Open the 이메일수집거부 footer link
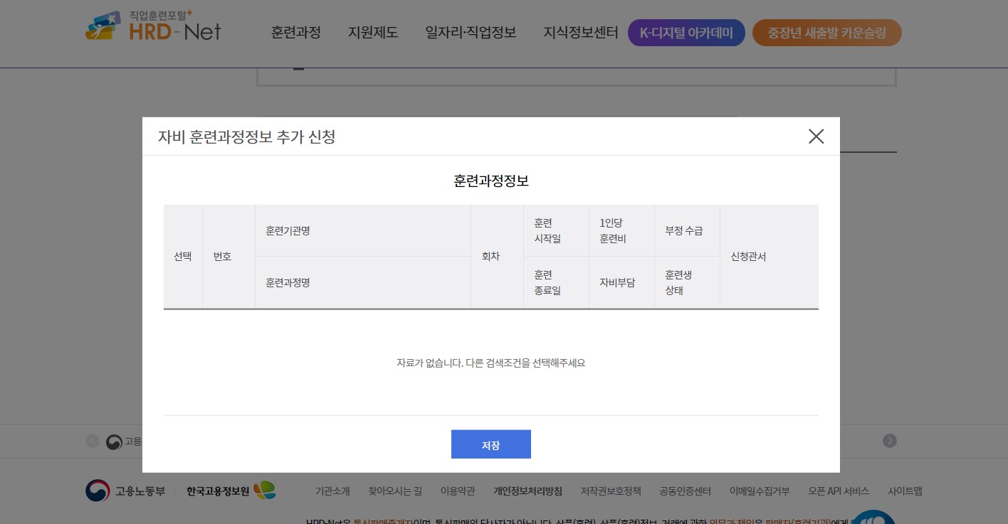This screenshot has height=524, width=1008. coord(760,491)
